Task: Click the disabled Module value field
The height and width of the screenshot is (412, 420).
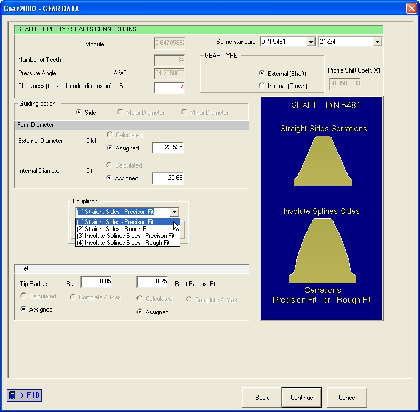Action: (x=169, y=43)
